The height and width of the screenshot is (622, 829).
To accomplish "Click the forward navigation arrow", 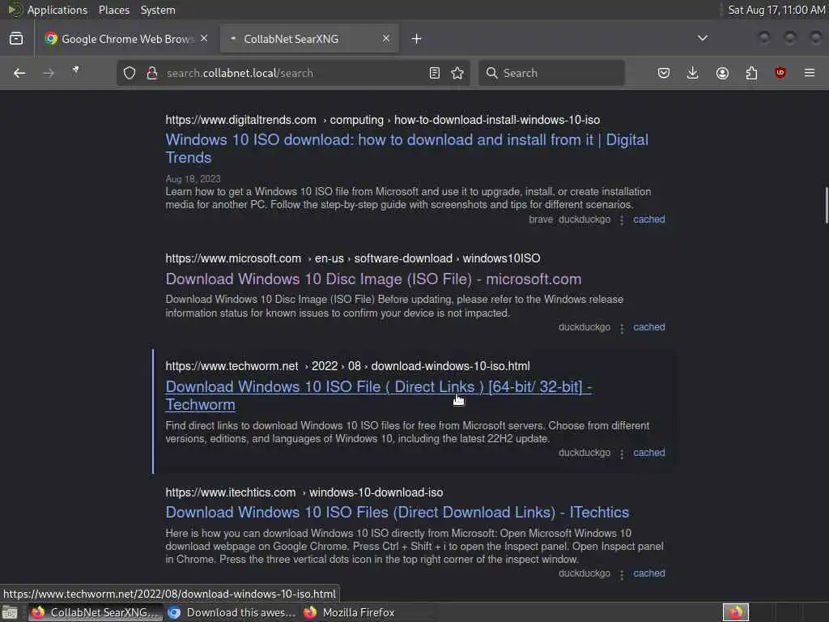I will pyautogui.click(x=49, y=73).
